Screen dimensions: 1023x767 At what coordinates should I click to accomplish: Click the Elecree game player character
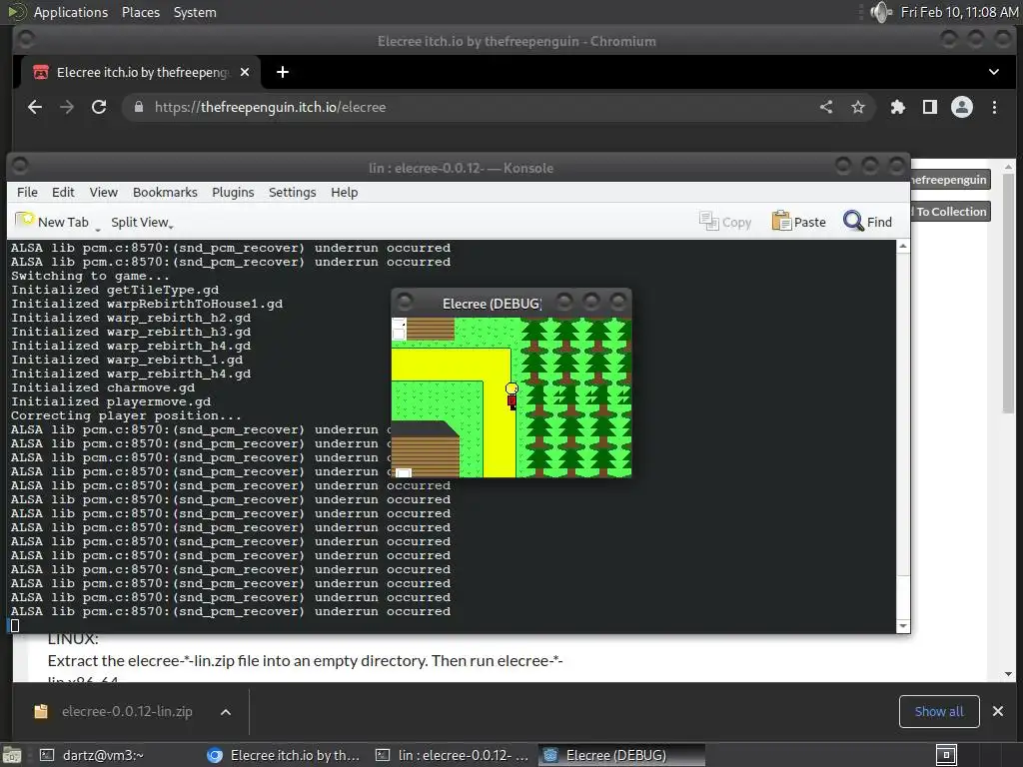coord(512,396)
